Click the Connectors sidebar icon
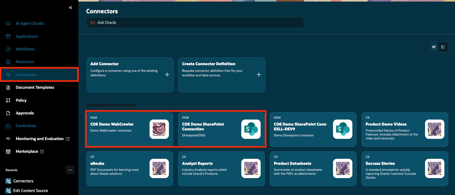The image size is (455, 195). coord(8,75)
